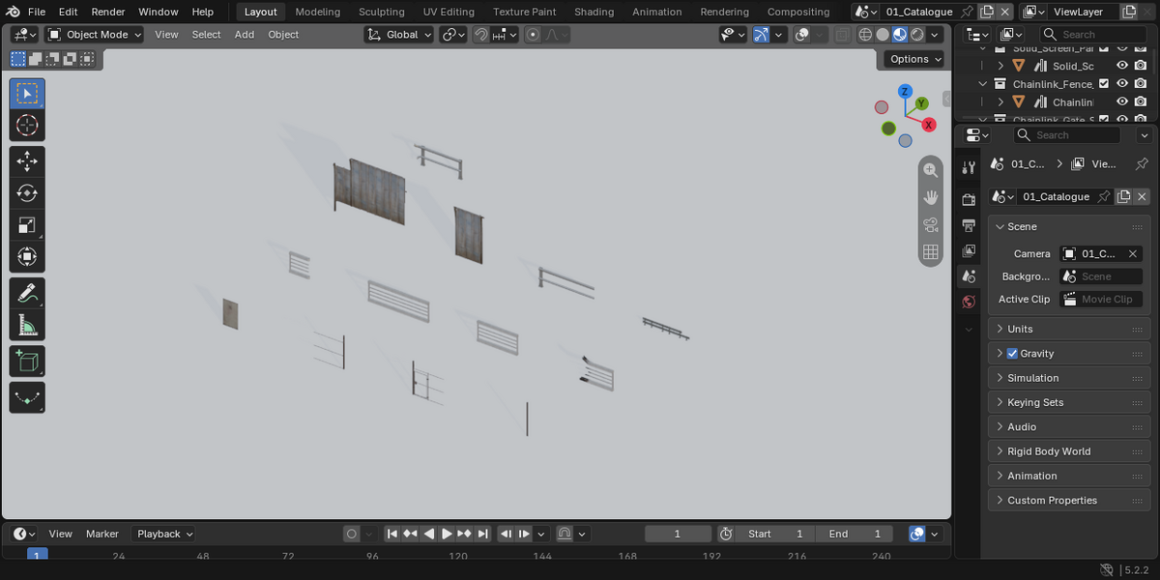Switch to the Sculpting workspace tab

(x=382, y=12)
